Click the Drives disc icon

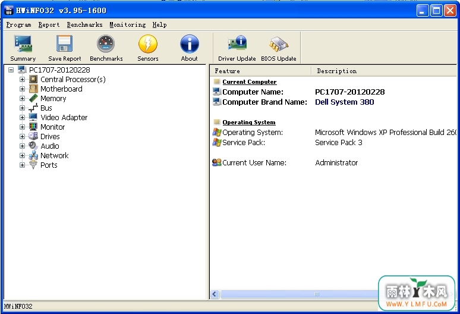click(x=33, y=136)
